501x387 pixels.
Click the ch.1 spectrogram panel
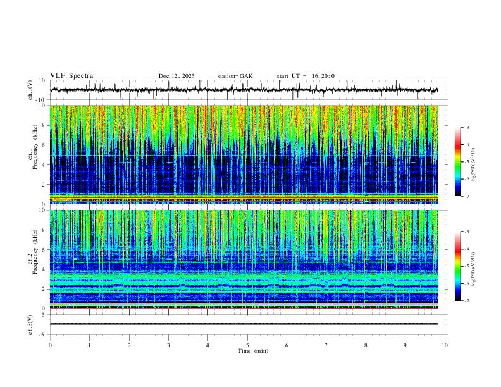coord(244,154)
